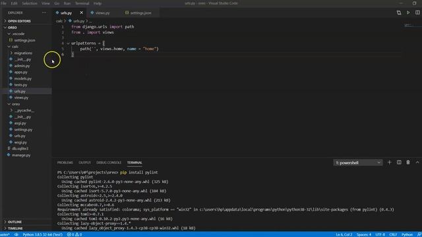
Task: Open the Help menu
Action: click(x=98, y=3)
